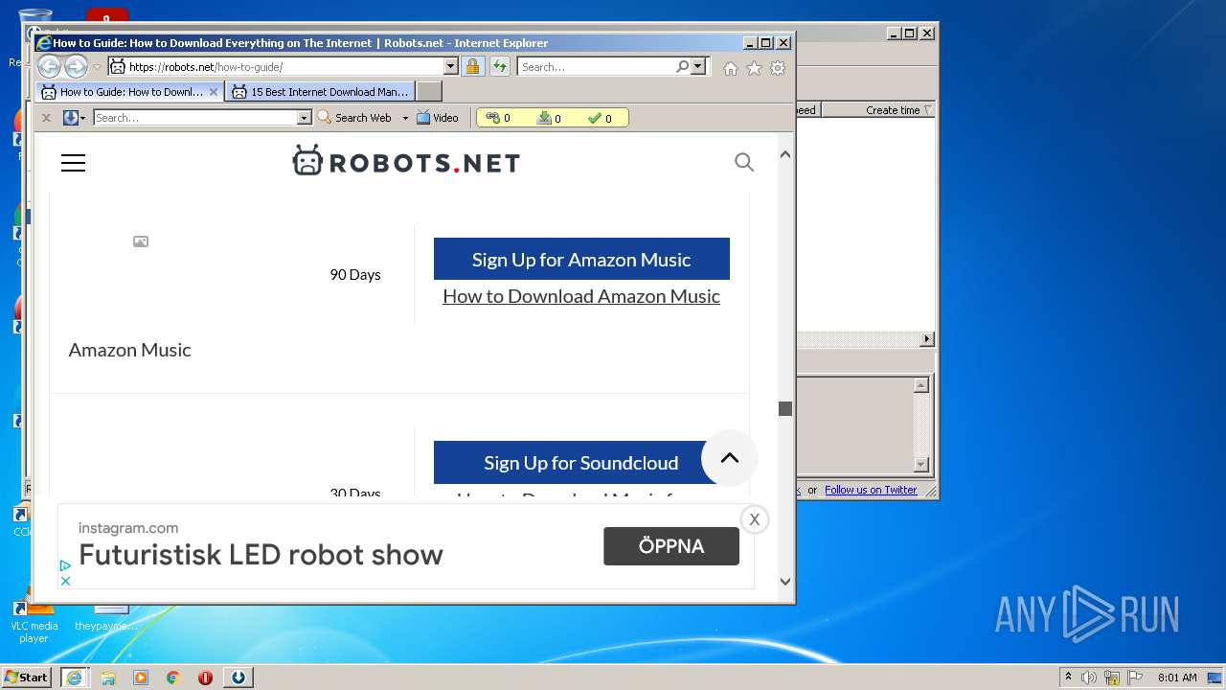The image size is (1226, 690).
Task: Click the page scroll up arrow
Action: coord(785,154)
